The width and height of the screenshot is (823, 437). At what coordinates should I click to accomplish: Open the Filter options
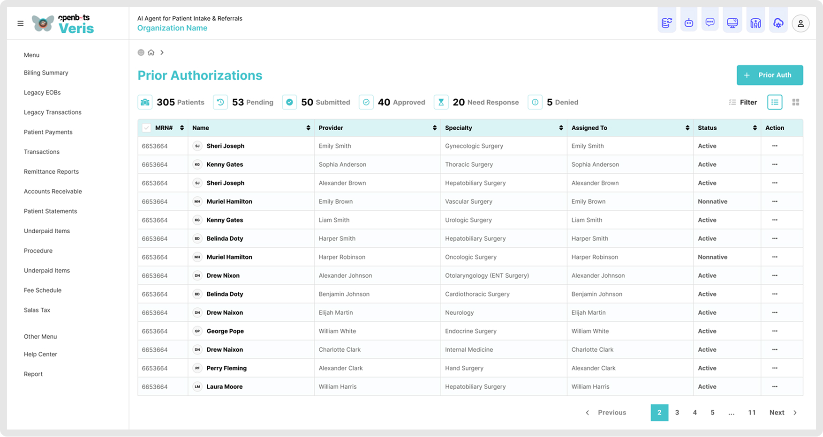pos(743,102)
